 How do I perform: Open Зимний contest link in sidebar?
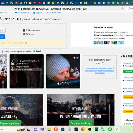pyautogui.click(x=128, y=63)
